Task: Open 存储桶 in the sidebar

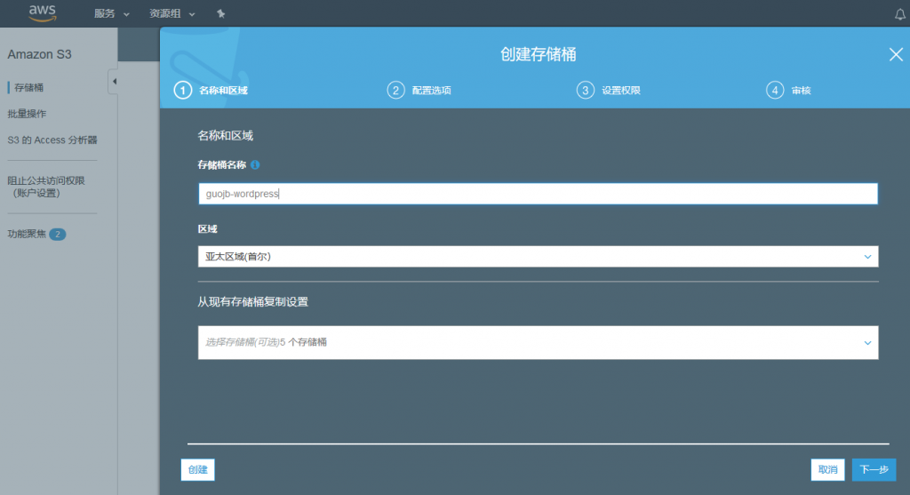Action: click(x=29, y=88)
